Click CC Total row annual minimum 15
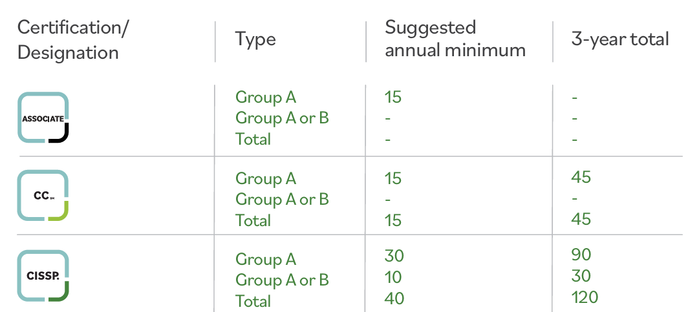Screen dimensions: 699x312 click(393, 220)
